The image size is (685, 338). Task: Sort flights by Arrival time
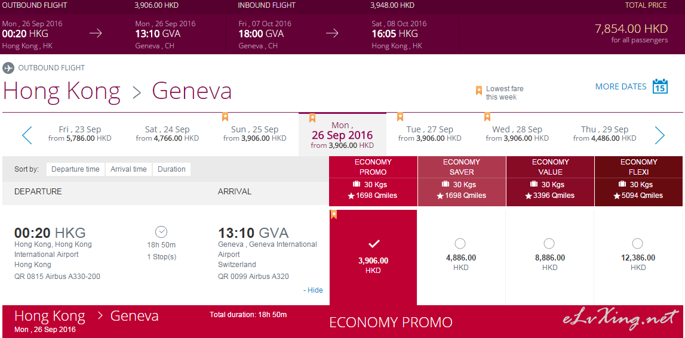tap(128, 169)
